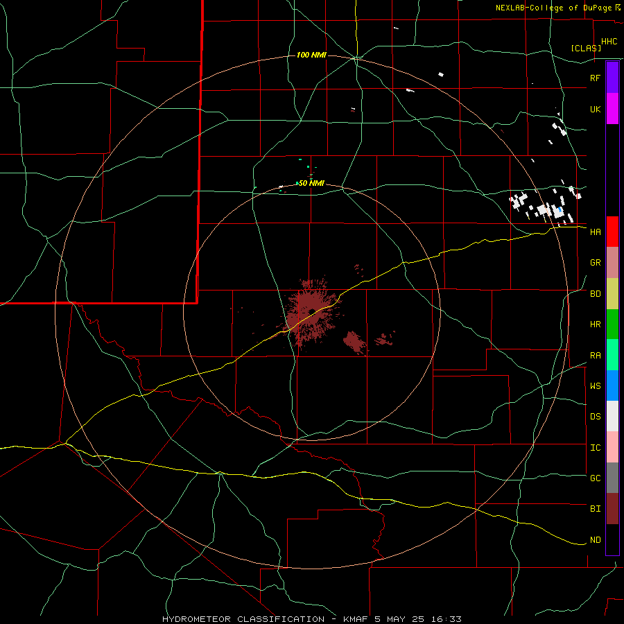Click the "UK" legend label
624x624 pixels.
pyautogui.click(x=595, y=109)
